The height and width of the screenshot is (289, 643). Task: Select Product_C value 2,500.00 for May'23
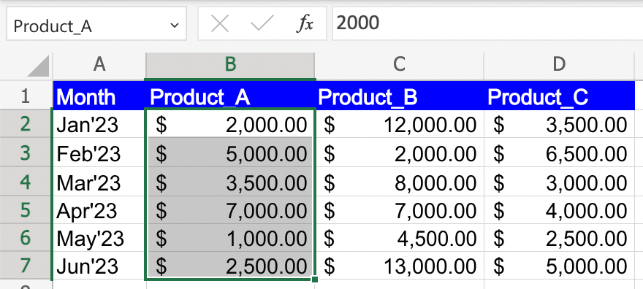tap(560, 237)
